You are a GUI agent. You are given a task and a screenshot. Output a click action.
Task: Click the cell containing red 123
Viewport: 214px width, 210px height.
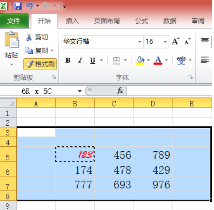[75, 154]
